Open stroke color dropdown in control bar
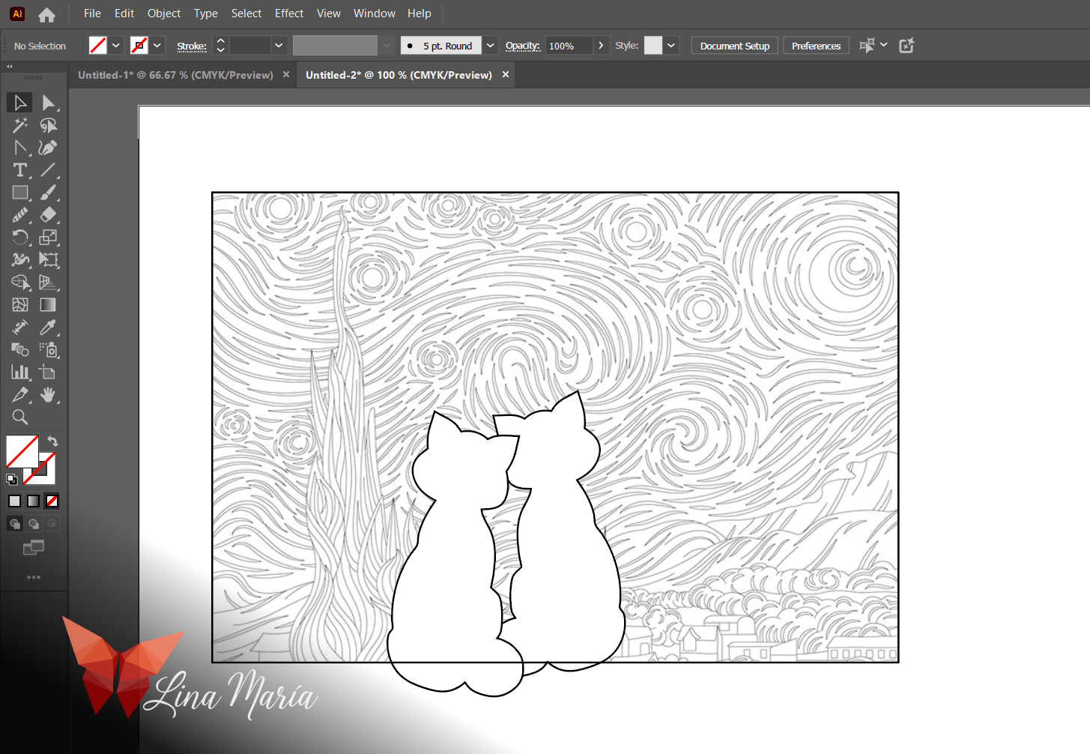1090x754 pixels. pos(157,46)
